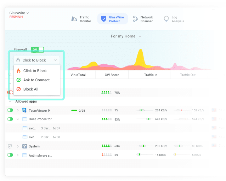Expand the System row
Image resolution: width=226 pixels, height=181 pixels.
tap(18, 146)
